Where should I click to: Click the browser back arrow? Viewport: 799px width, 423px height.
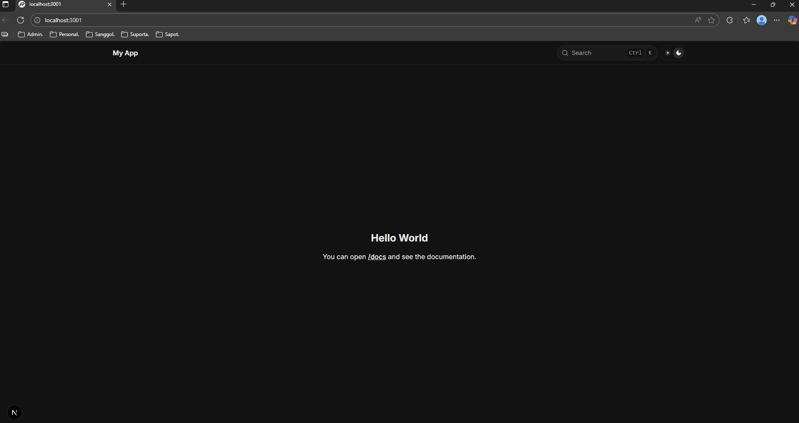click(6, 20)
